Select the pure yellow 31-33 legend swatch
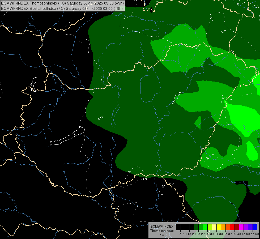This screenshot has height=239, width=260. coord(219,227)
